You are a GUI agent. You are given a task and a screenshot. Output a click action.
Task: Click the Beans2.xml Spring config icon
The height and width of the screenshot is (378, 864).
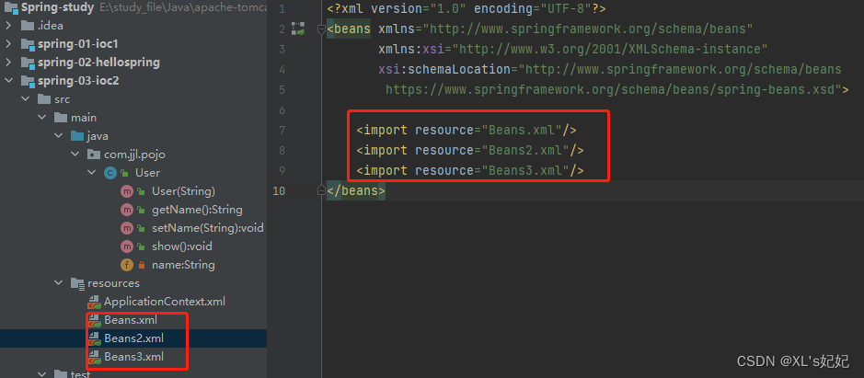(94, 338)
